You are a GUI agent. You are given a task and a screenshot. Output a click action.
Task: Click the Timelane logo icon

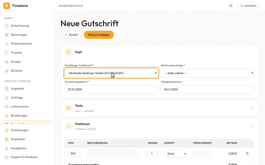click(7, 6)
